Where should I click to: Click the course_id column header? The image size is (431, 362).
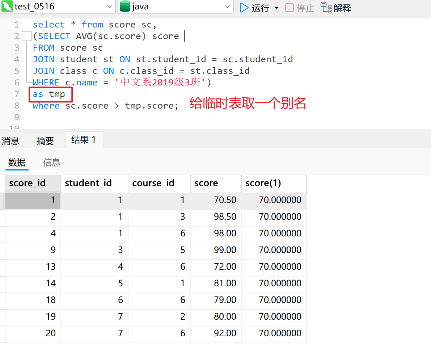tap(159, 183)
